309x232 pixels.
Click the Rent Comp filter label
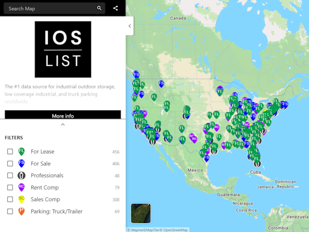click(45, 187)
